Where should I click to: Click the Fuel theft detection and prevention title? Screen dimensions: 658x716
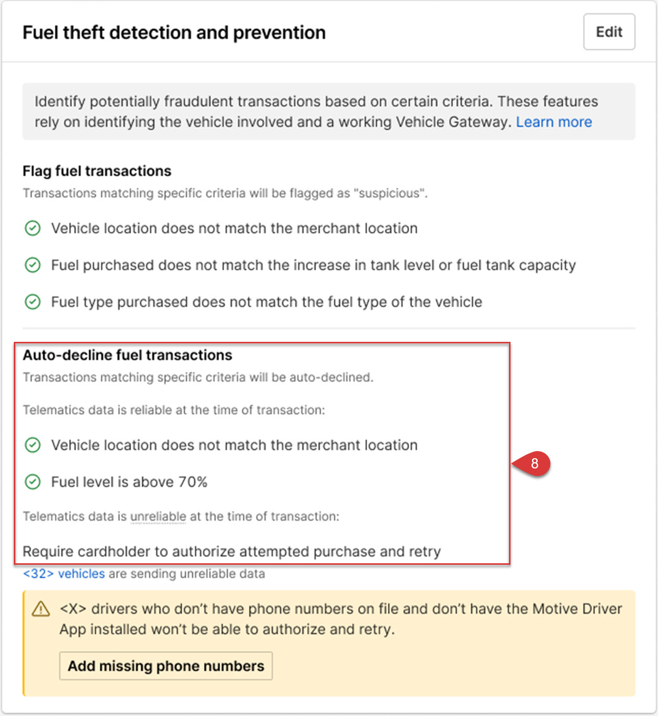pos(174,32)
